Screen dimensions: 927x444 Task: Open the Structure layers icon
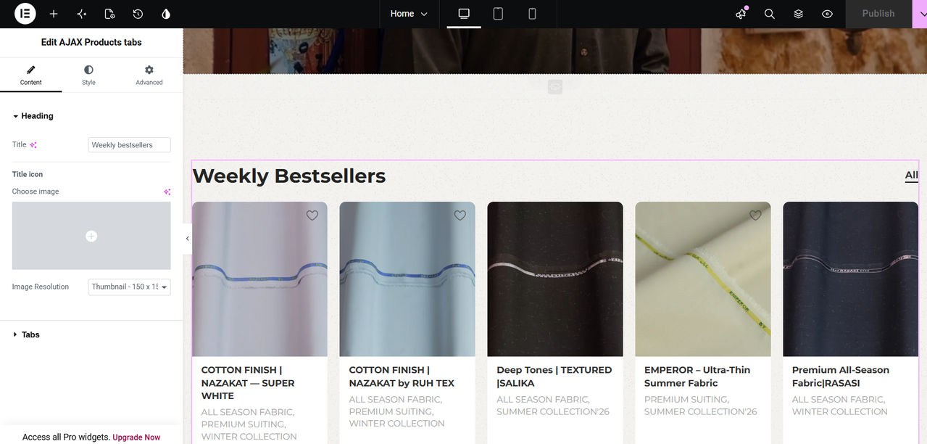tap(798, 14)
